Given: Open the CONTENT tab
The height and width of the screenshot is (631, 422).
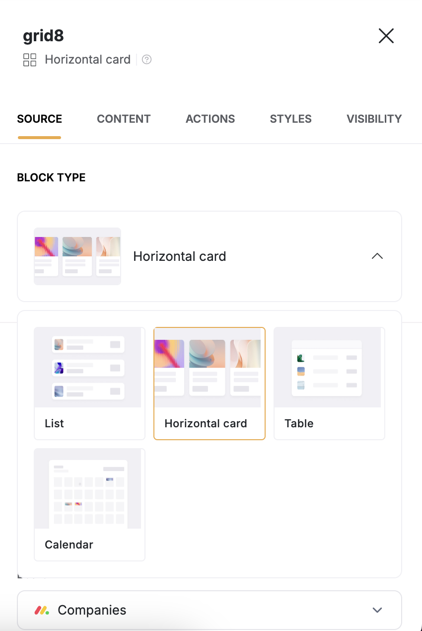Looking at the screenshot, I should [x=124, y=119].
